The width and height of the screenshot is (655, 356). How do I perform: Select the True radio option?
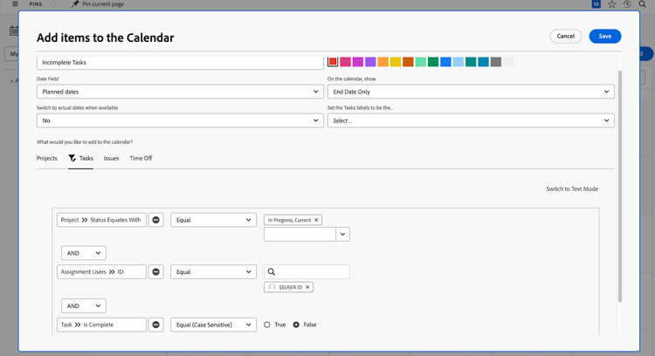coord(267,325)
